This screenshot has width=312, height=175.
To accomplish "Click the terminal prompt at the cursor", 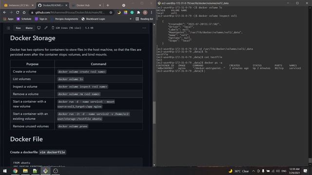I will 204,71.
